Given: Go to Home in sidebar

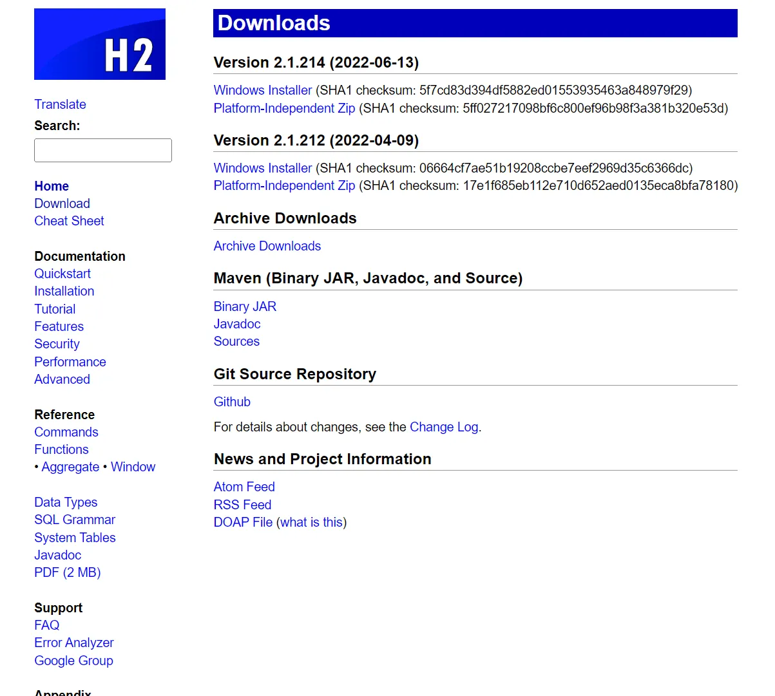Looking at the screenshot, I should pyautogui.click(x=52, y=186).
